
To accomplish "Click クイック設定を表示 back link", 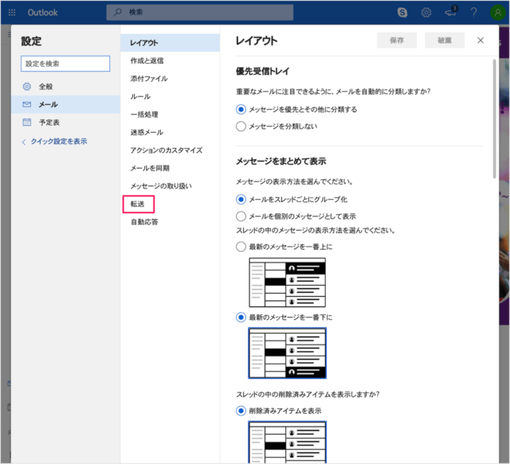I will pyautogui.click(x=58, y=141).
